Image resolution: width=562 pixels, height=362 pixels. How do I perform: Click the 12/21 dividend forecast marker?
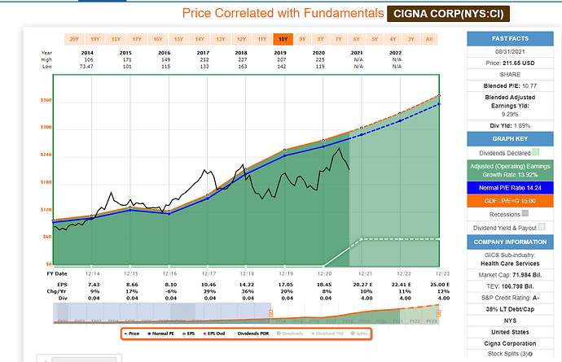click(x=362, y=239)
